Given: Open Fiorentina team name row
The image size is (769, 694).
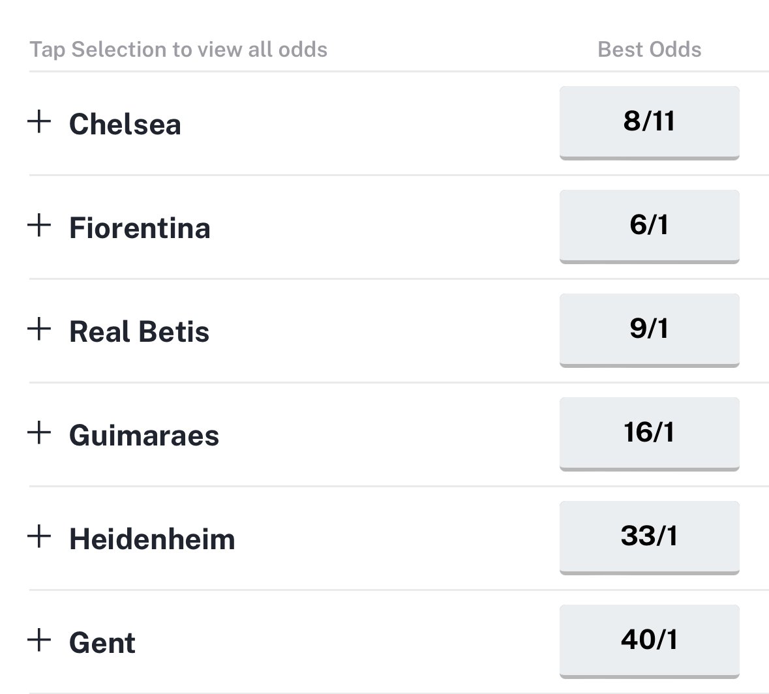Looking at the screenshot, I should 140,228.
